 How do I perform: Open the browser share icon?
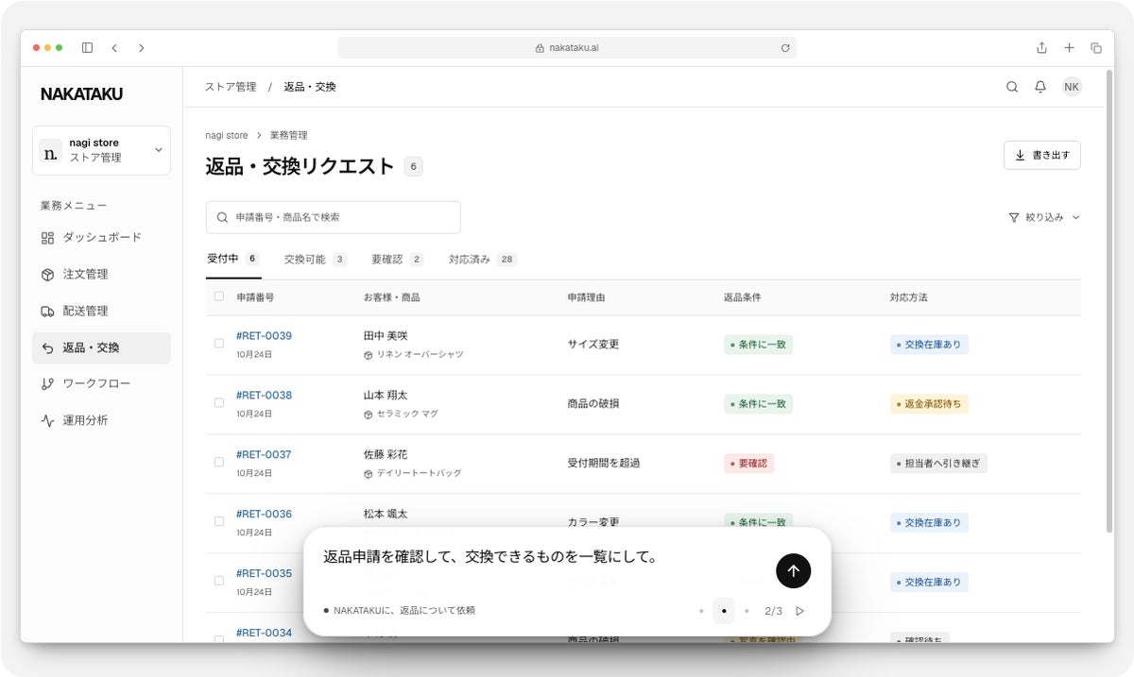point(1041,47)
